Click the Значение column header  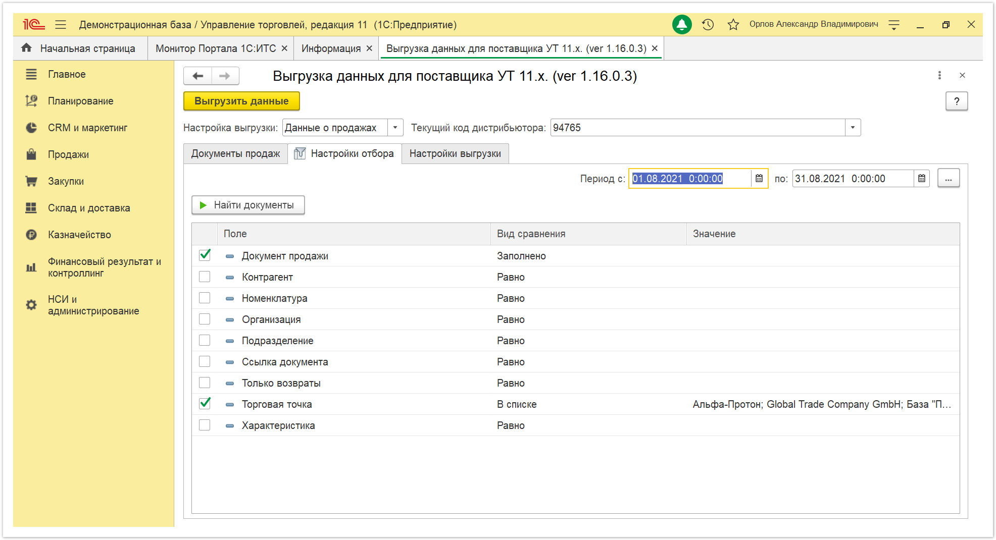(x=823, y=234)
